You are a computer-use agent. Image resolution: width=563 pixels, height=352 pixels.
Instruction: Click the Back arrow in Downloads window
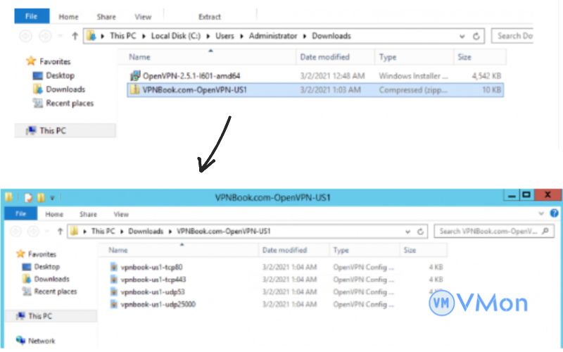pyautogui.click(x=26, y=36)
